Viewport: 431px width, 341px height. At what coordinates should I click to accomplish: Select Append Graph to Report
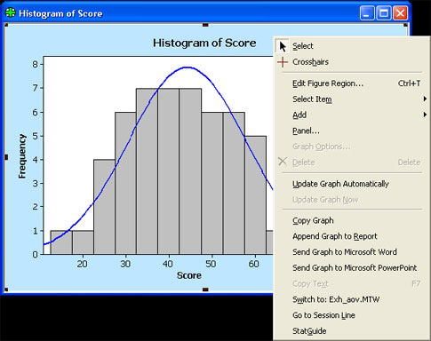click(x=351, y=236)
